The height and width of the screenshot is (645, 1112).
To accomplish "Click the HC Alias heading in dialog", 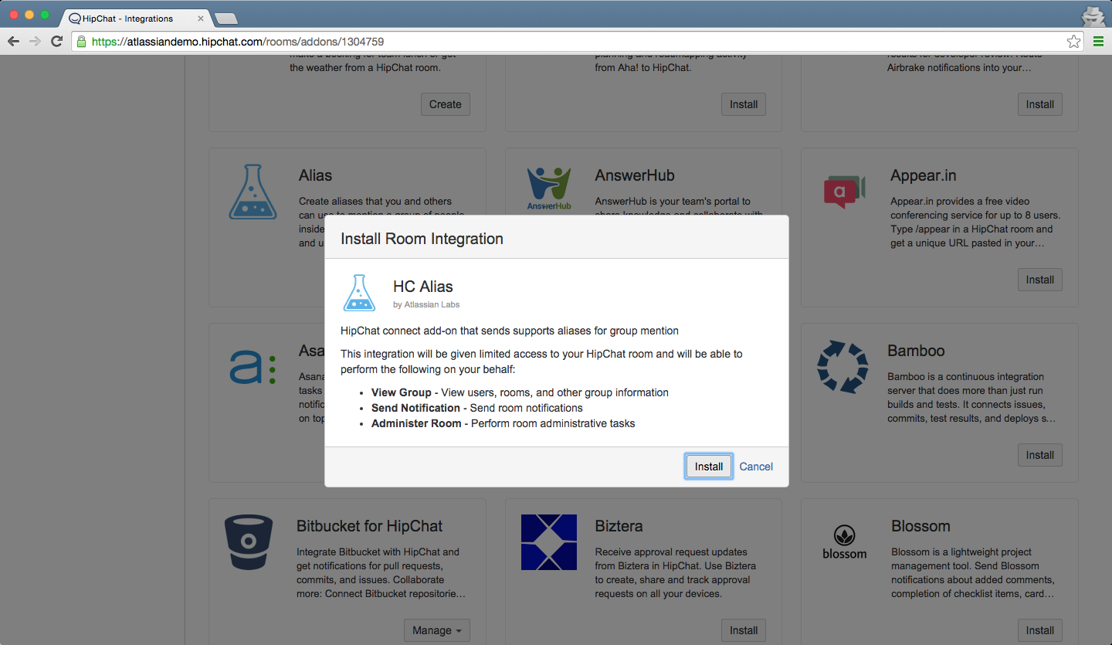I will point(423,287).
